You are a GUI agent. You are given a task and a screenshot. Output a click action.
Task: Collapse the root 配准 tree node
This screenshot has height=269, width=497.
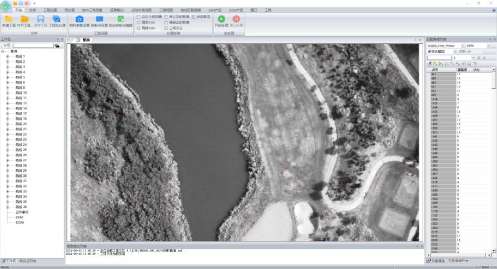[4, 52]
